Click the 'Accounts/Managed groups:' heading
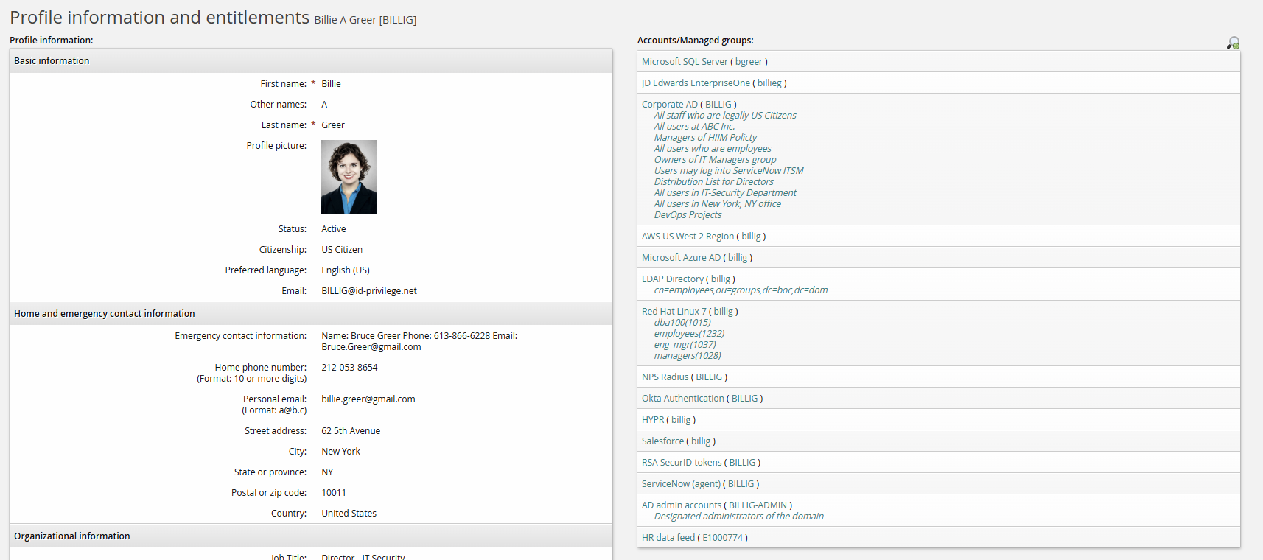The height and width of the screenshot is (560, 1263). pyautogui.click(x=696, y=41)
